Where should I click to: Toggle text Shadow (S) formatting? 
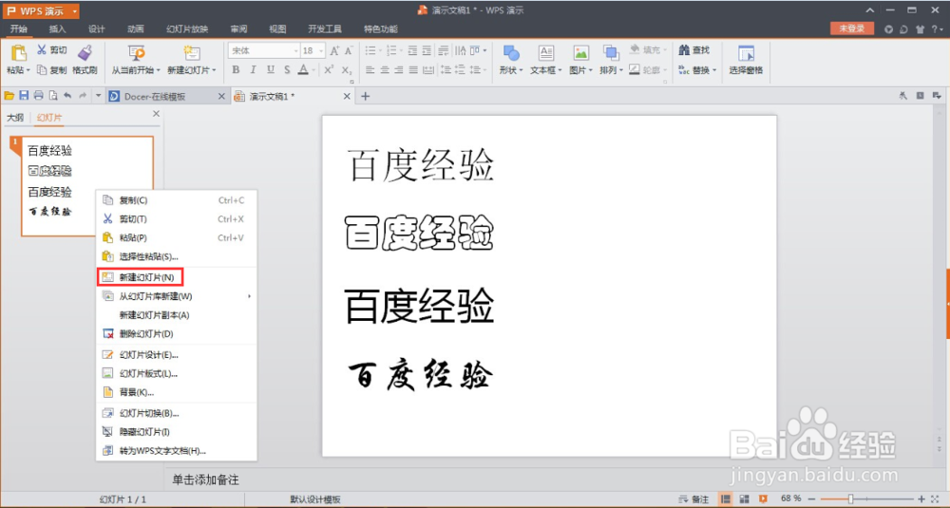tap(287, 70)
